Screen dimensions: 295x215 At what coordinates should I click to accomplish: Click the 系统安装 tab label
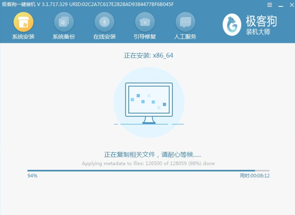click(x=23, y=36)
